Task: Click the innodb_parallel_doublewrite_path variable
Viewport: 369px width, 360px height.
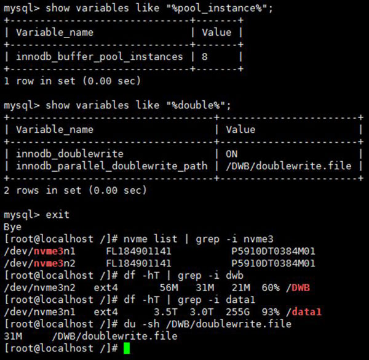Action: point(112,166)
